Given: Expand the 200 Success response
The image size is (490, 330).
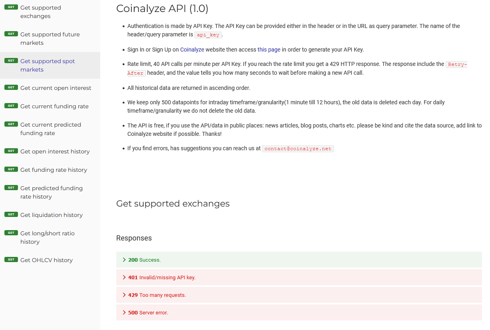Looking at the screenshot, I should [299, 260].
